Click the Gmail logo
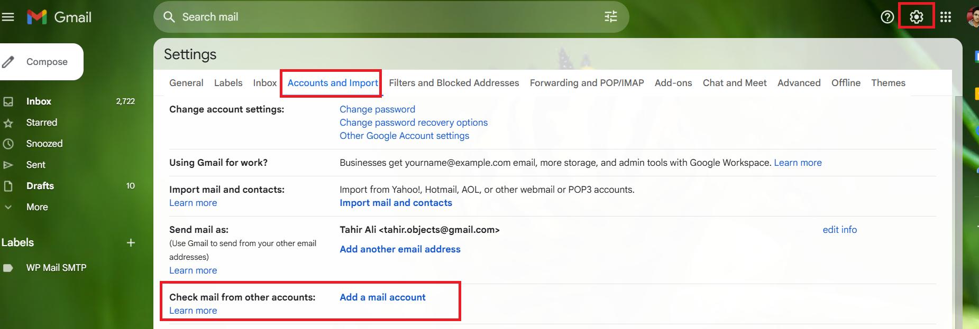 click(x=59, y=17)
